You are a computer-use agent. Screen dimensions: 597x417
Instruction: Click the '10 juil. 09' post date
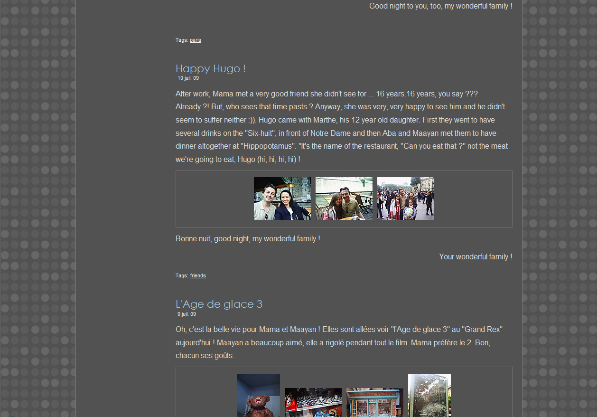188,78
